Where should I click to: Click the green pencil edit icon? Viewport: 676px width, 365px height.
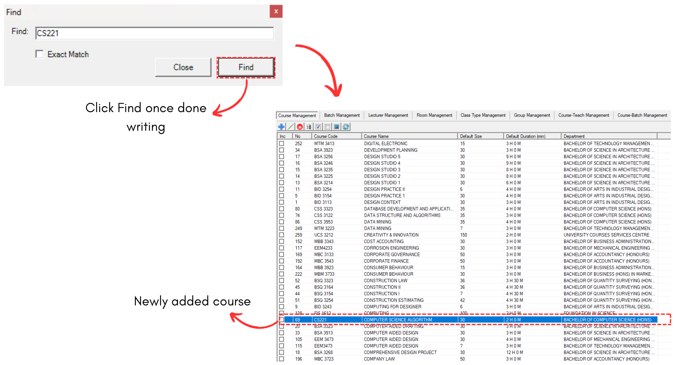291,127
